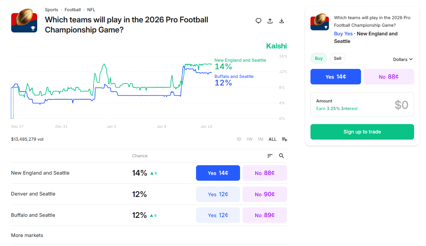The height and width of the screenshot is (246, 426).
Task: Click the share icon next to comments
Action: tap(270, 21)
